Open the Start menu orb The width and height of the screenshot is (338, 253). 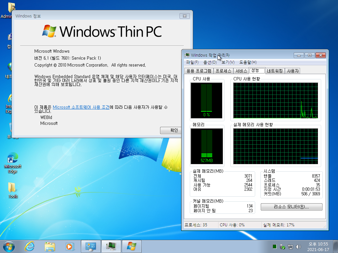pos(9,246)
